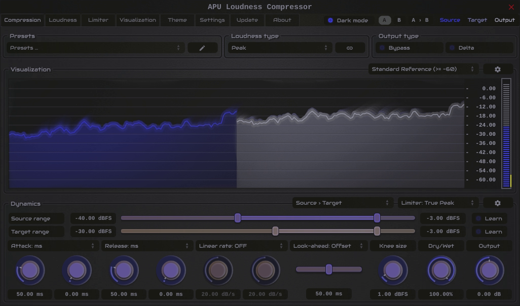This screenshot has height=306, width=520.
Task: Toggle Dark mode
Action: point(348,20)
